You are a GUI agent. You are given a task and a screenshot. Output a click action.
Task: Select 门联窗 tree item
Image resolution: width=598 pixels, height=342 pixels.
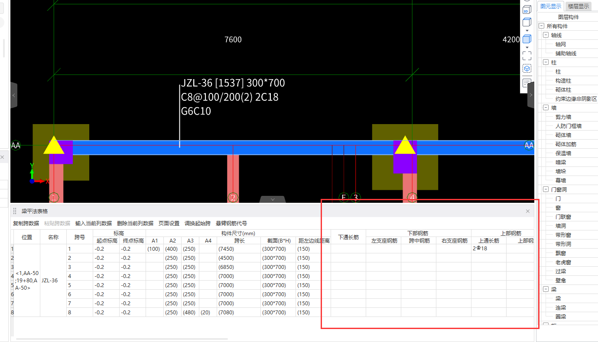click(x=563, y=217)
